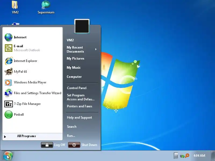215x161 pixels.
Task: Open the Windows Media Player icon
Action: pyautogui.click(x=8, y=82)
